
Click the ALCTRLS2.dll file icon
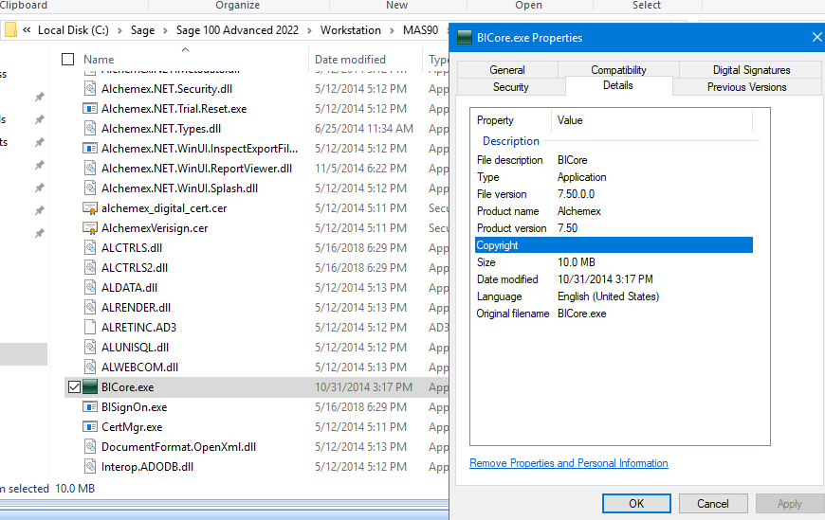tap(90, 268)
